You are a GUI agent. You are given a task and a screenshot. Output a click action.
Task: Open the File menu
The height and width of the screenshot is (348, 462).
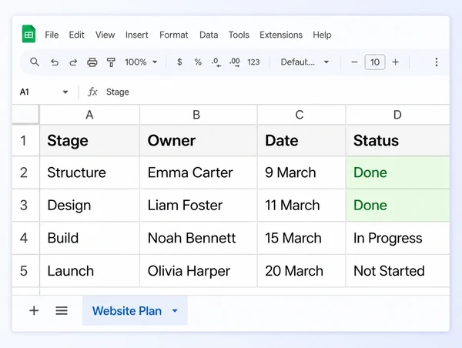click(52, 35)
